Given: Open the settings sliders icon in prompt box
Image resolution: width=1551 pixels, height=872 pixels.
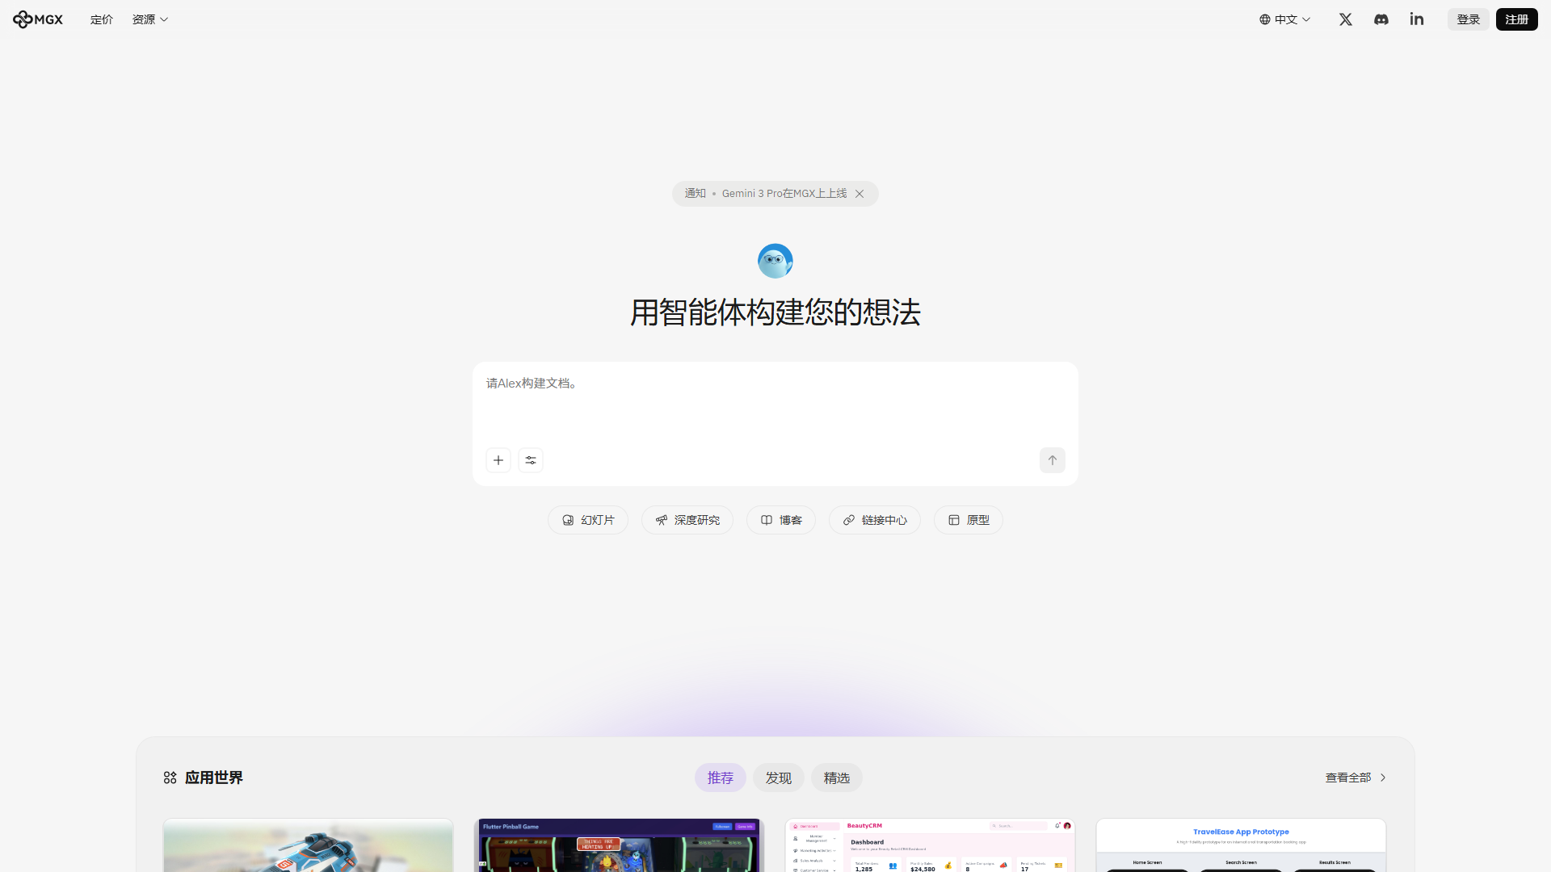Looking at the screenshot, I should pos(531,460).
